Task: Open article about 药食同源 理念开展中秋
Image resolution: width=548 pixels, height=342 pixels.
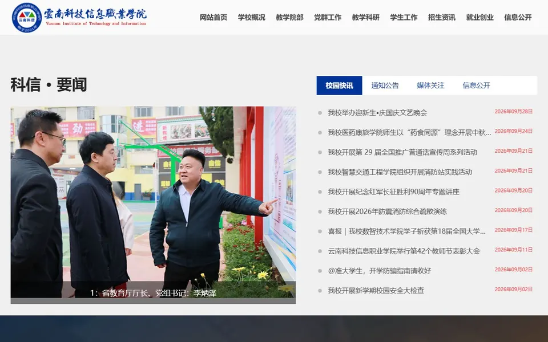Action: pos(409,133)
